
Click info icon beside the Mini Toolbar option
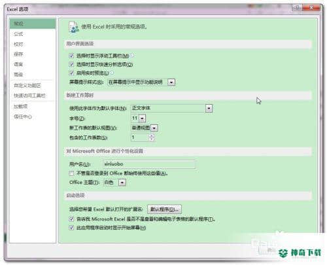pyautogui.click(x=132, y=56)
